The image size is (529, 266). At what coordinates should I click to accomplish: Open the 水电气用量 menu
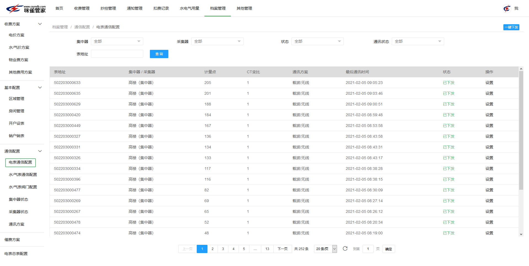tap(189, 8)
